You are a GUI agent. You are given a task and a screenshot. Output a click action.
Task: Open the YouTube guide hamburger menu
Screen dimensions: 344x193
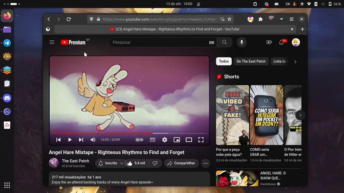click(52, 42)
